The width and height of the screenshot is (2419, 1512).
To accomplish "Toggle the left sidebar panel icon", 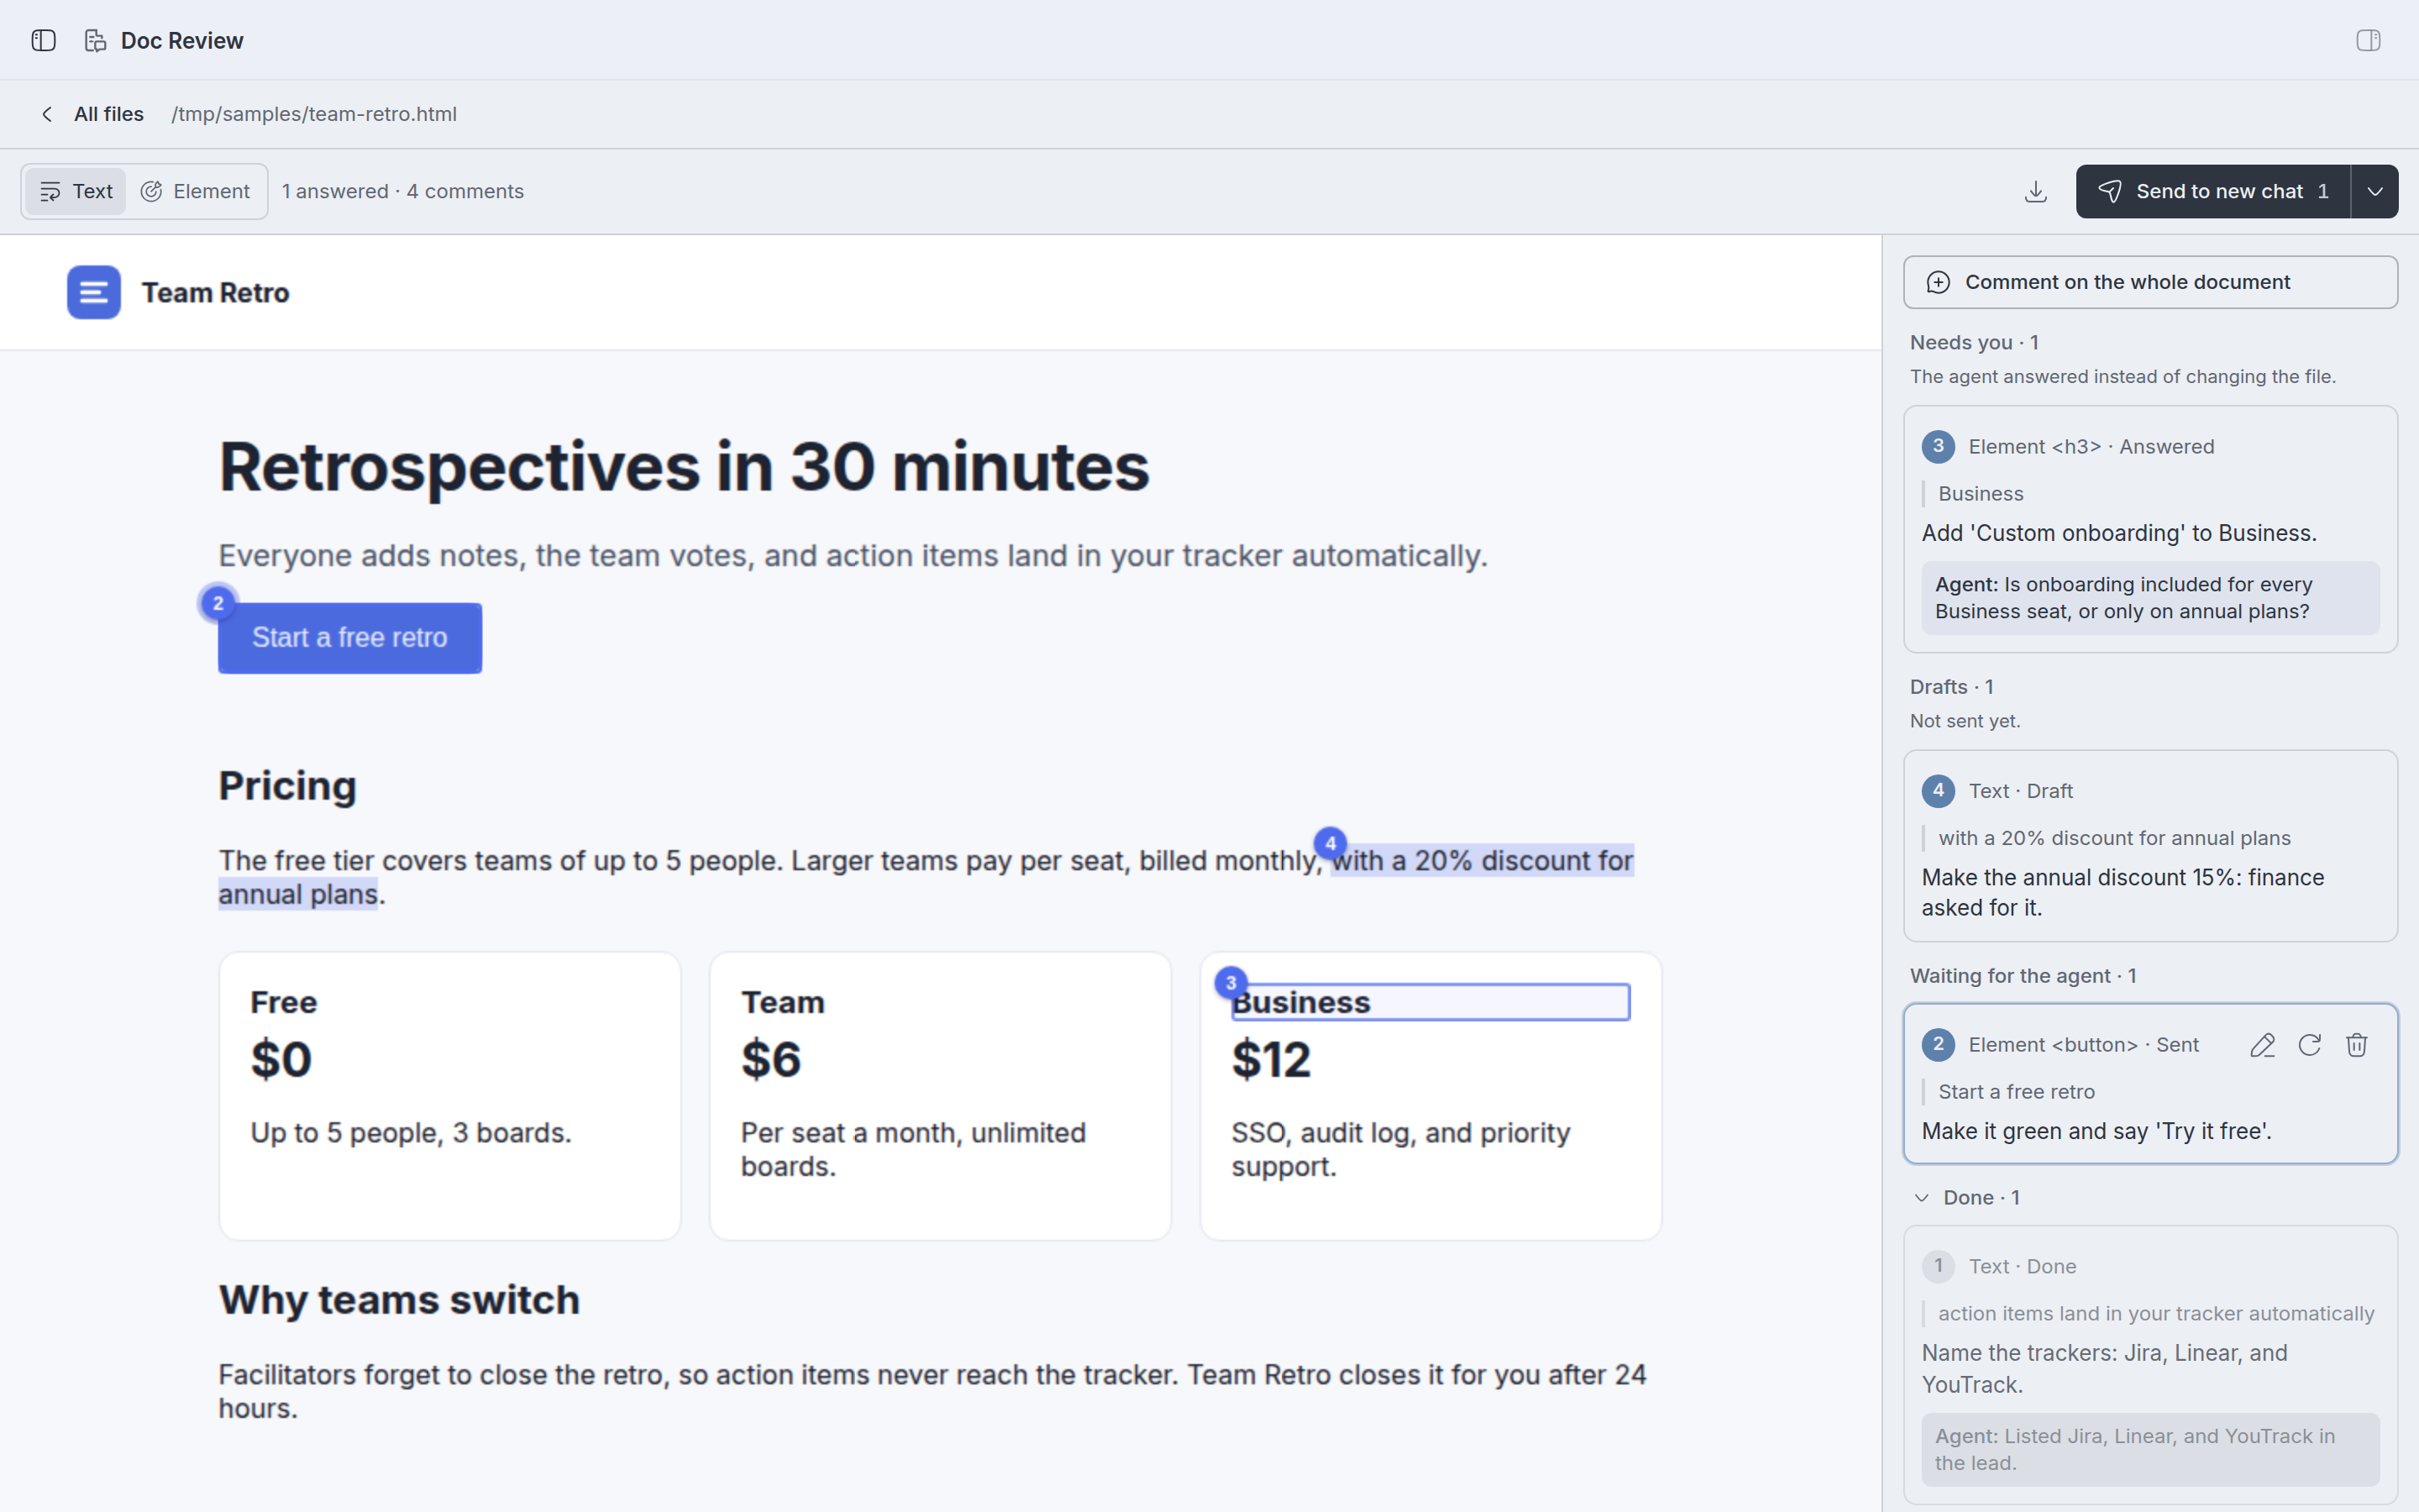I will (43, 40).
